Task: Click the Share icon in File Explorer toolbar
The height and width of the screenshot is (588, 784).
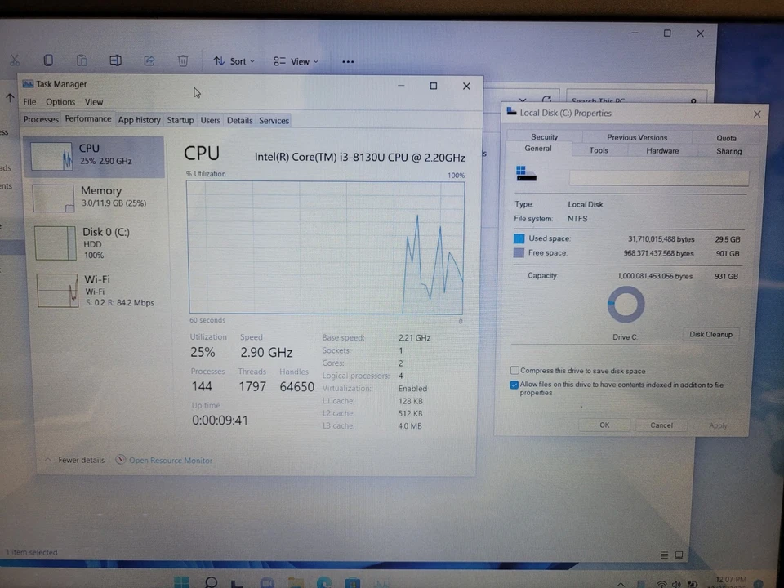Action: point(149,60)
